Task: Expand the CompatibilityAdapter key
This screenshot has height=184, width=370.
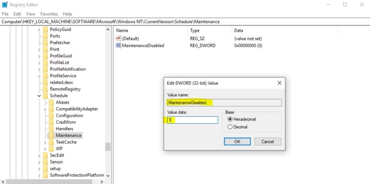Action: (45, 109)
